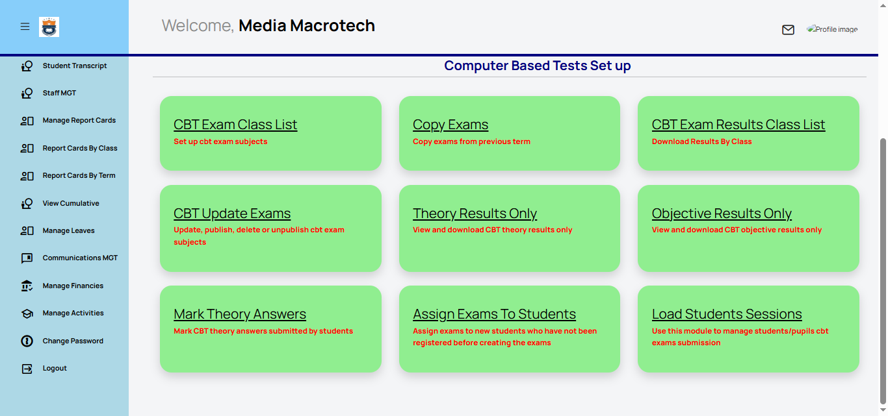Click the page vertical scrollbar

tap(883, 271)
